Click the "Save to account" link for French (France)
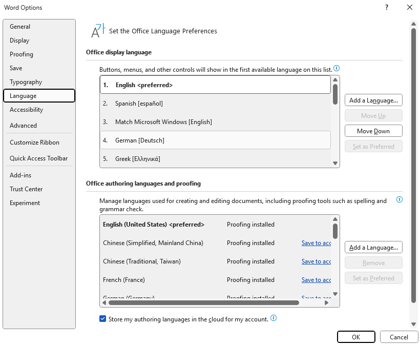420x345 pixels. pos(316,280)
